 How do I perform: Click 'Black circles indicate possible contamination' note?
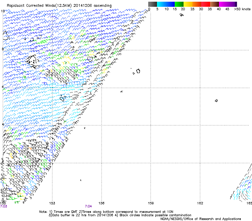[155, 215]
